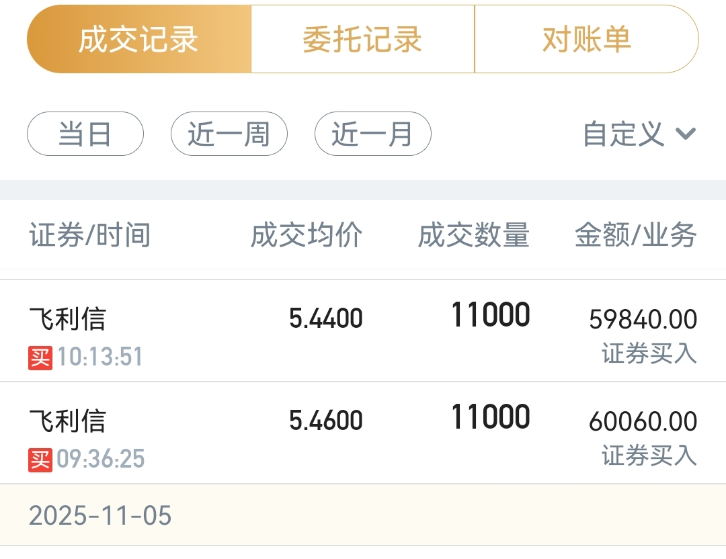Tap the 60060.00 amount value
This screenshot has height=559, width=726.
643,422
